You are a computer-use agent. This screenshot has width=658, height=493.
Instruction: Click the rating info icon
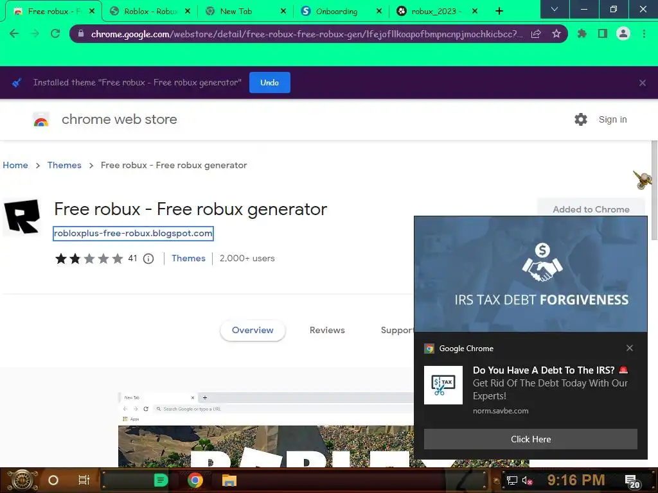tap(148, 259)
